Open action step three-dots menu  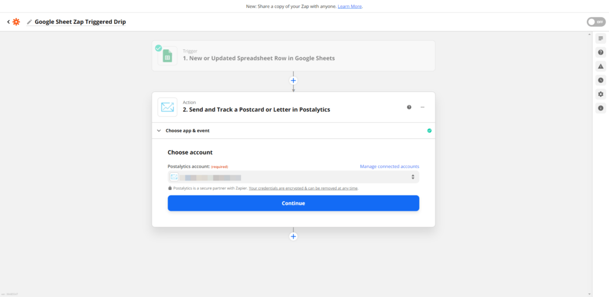pyautogui.click(x=423, y=107)
